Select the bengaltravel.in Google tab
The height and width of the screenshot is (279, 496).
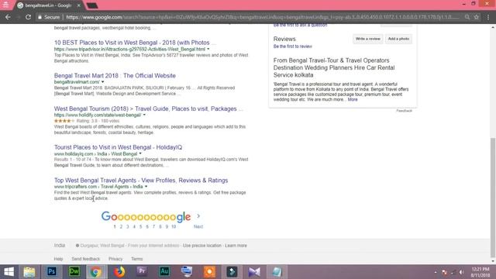[48, 5]
